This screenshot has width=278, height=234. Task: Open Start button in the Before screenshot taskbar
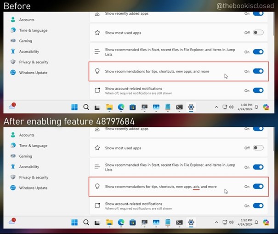[74, 107]
